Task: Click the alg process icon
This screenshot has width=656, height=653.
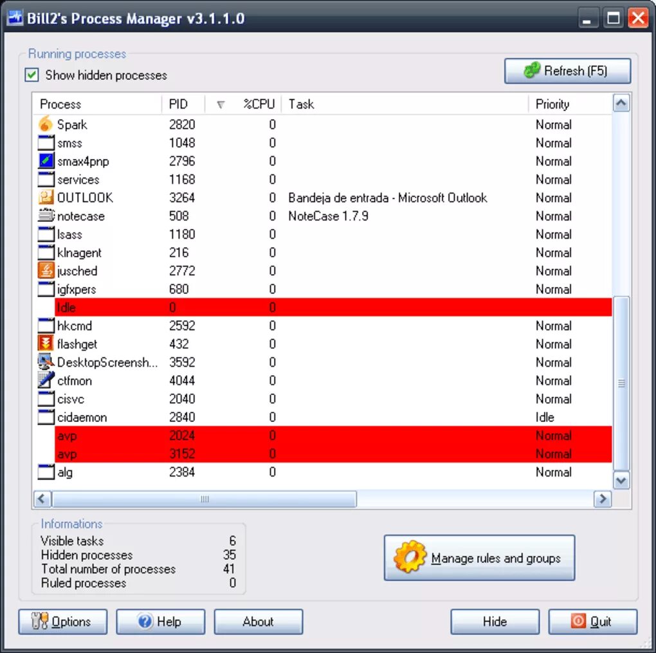Action: [x=46, y=472]
